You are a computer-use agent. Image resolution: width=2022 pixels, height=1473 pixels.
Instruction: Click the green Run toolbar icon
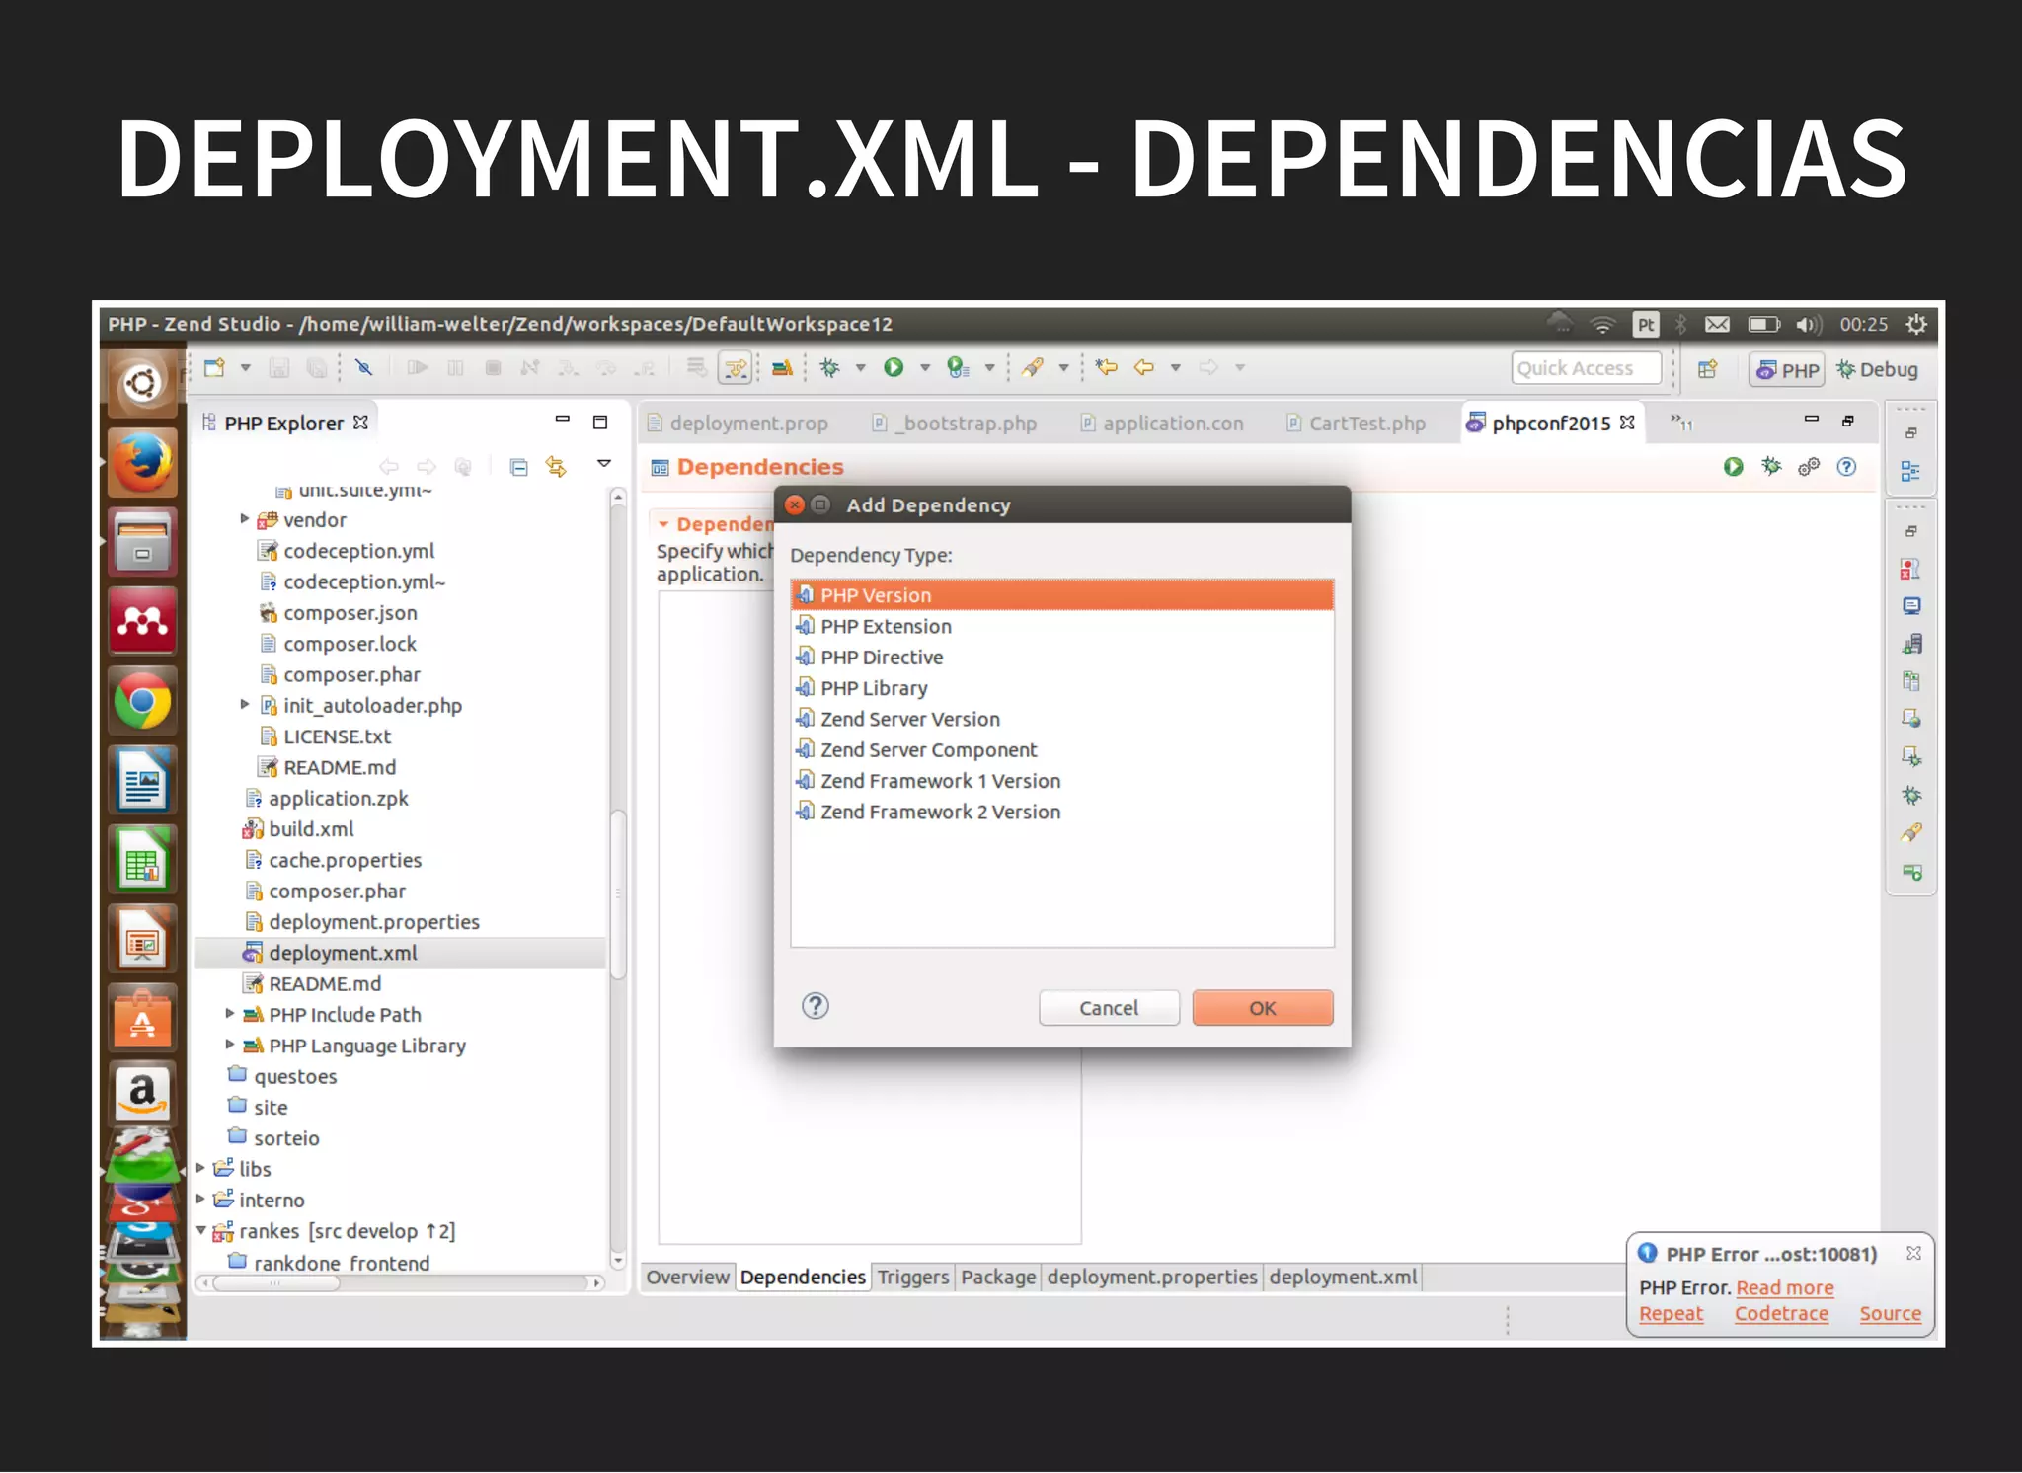894,368
